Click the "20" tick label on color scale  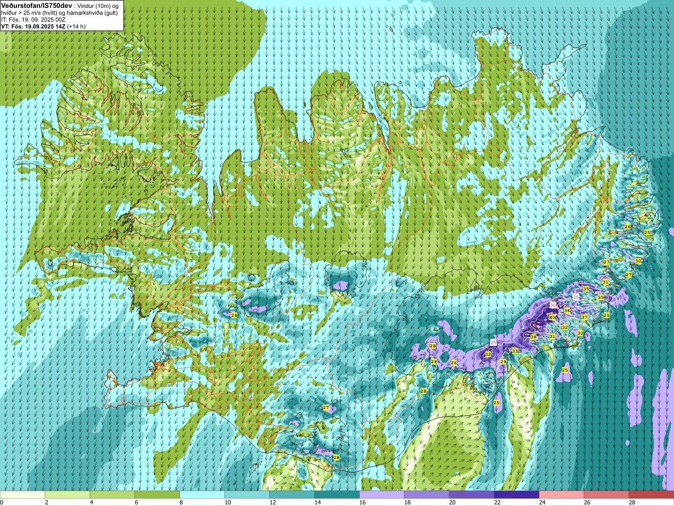point(453,502)
